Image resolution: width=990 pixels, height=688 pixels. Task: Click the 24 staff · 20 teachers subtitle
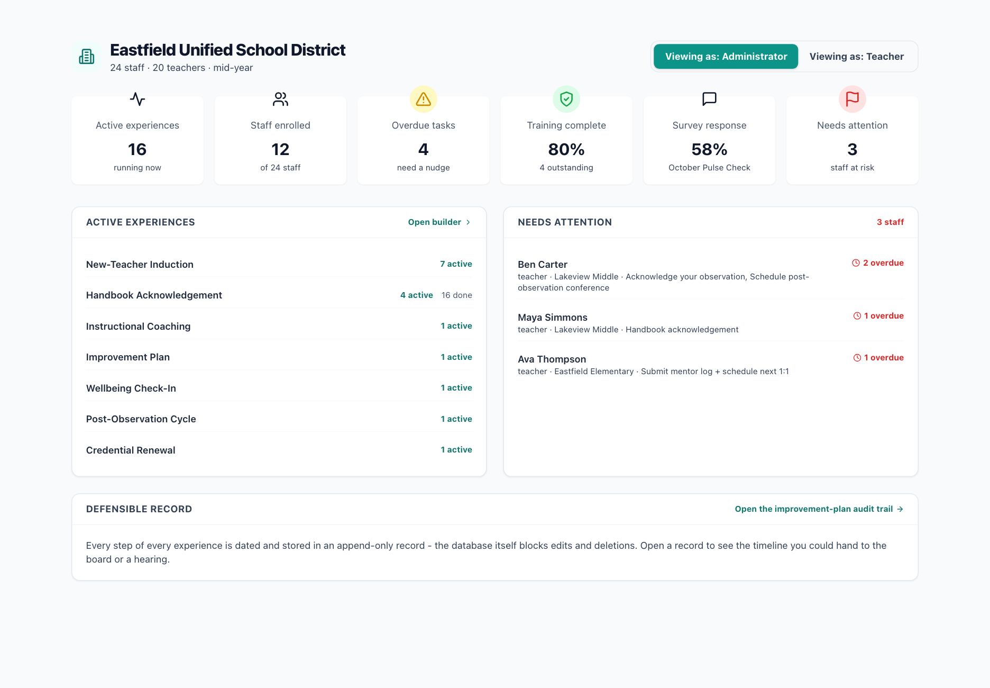click(x=181, y=68)
